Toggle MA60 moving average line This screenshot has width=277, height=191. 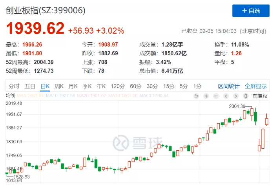point(154,95)
